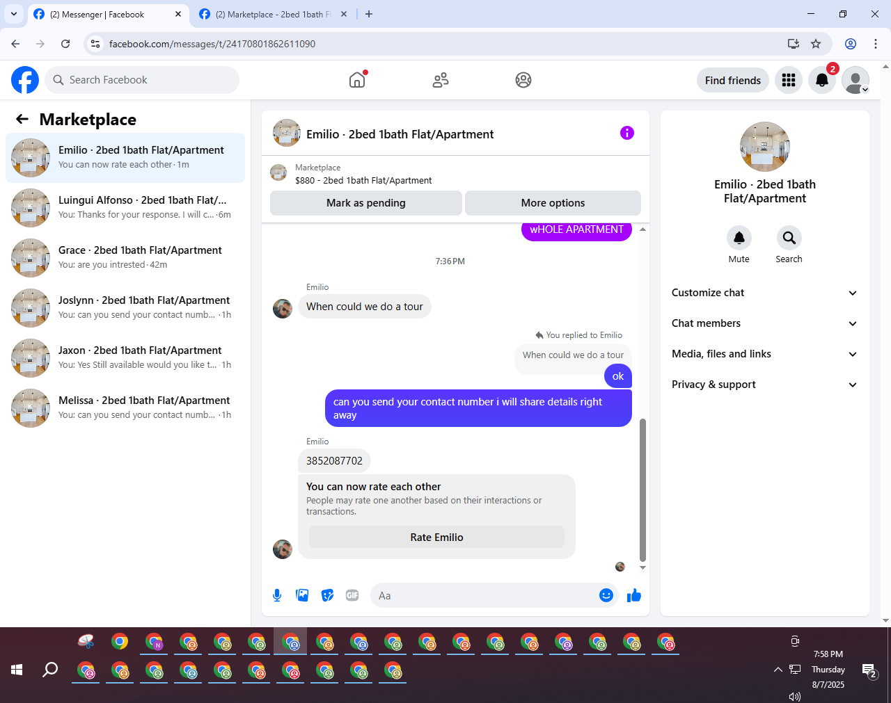891x703 pixels.
Task: Close the Messenger browser tab
Action: click(178, 14)
